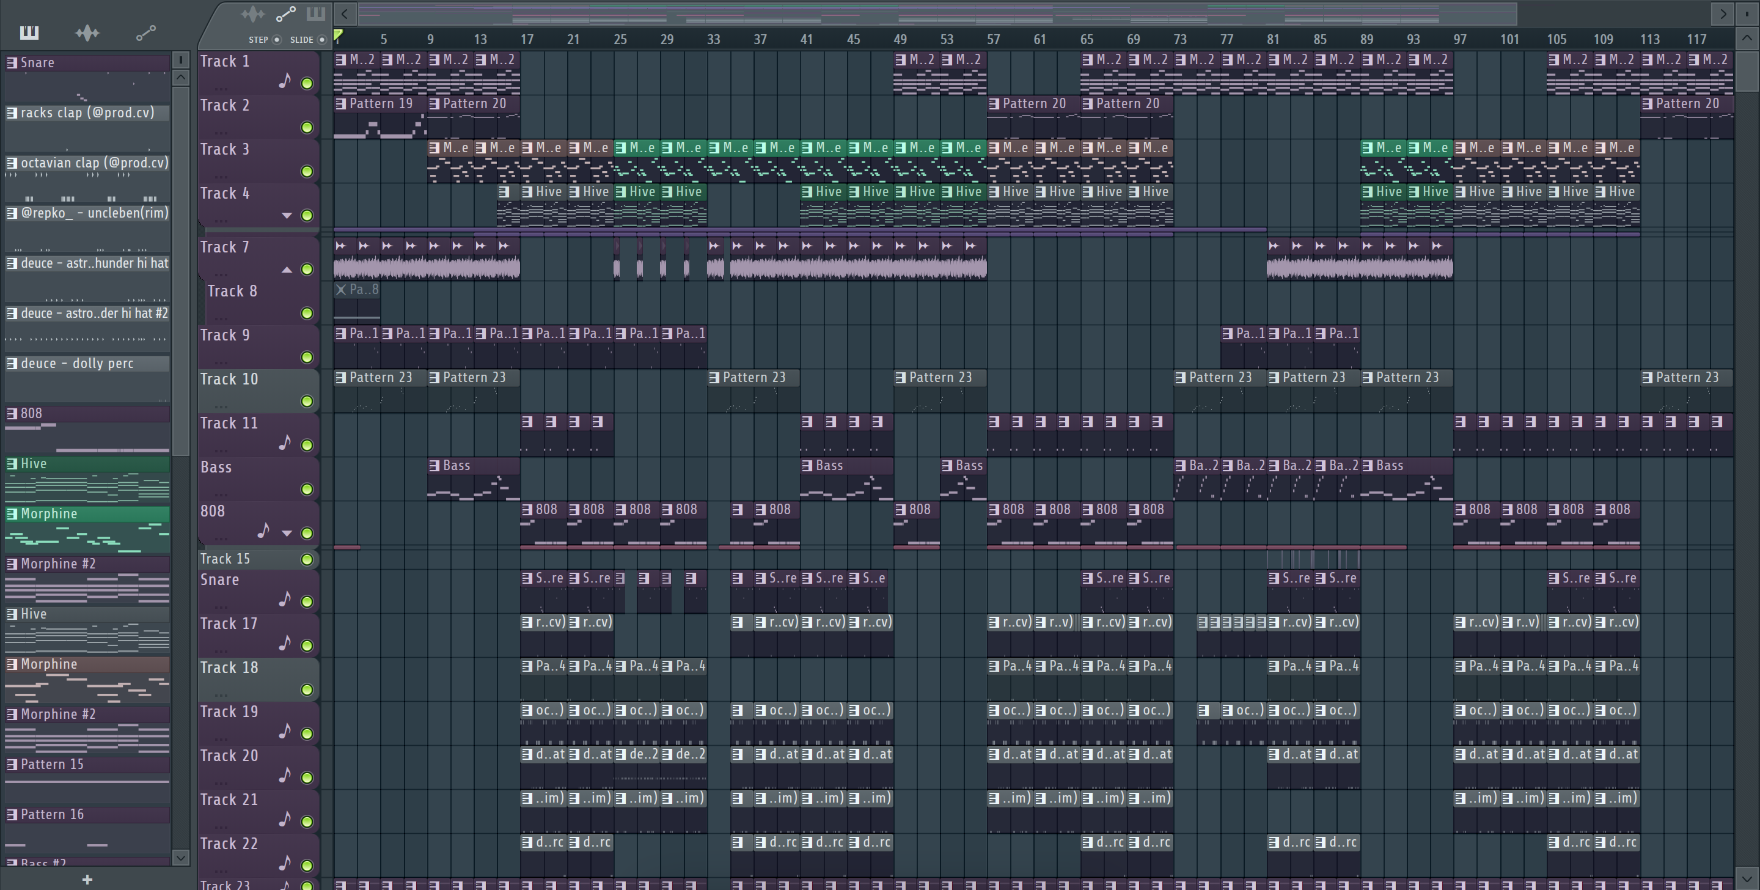The height and width of the screenshot is (890, 1760).
Task: Click the playlist vertical scrollbar up arrow
Action: (1747, 39)
